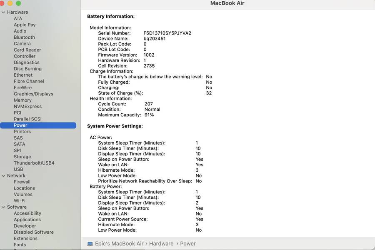Select the highlighted Power item

point(20,125)
